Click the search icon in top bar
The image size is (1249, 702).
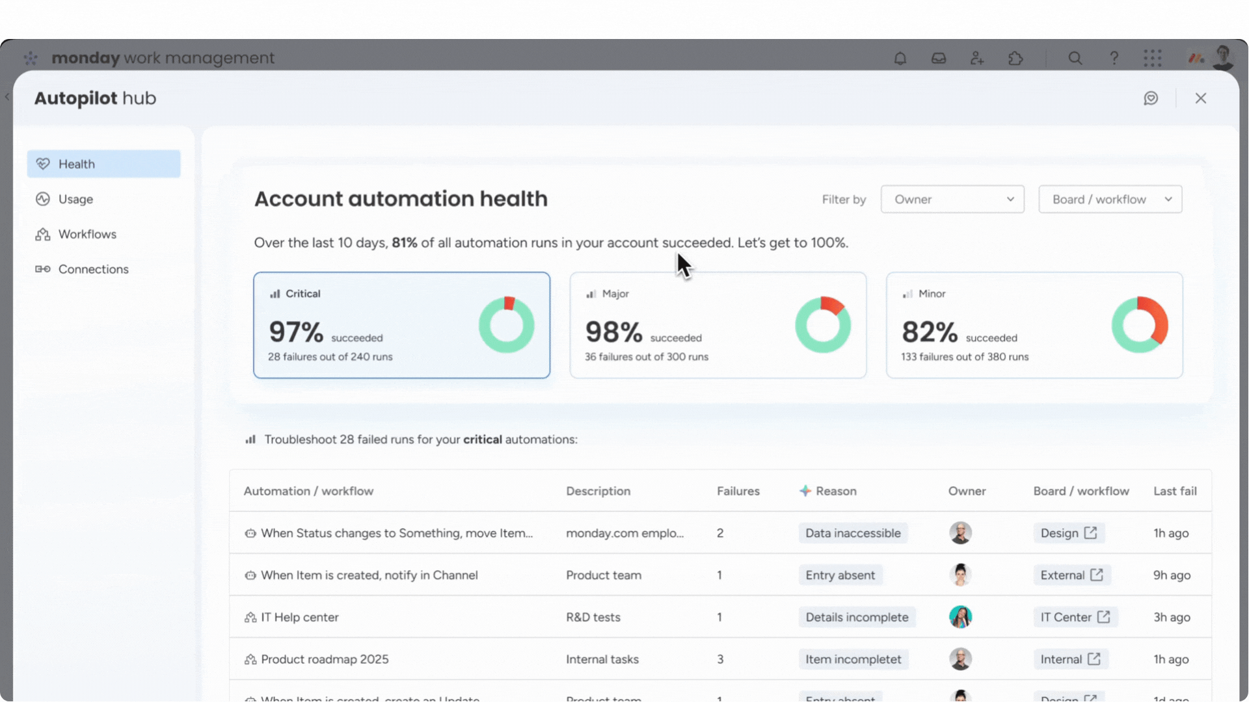pos(1075,58)
